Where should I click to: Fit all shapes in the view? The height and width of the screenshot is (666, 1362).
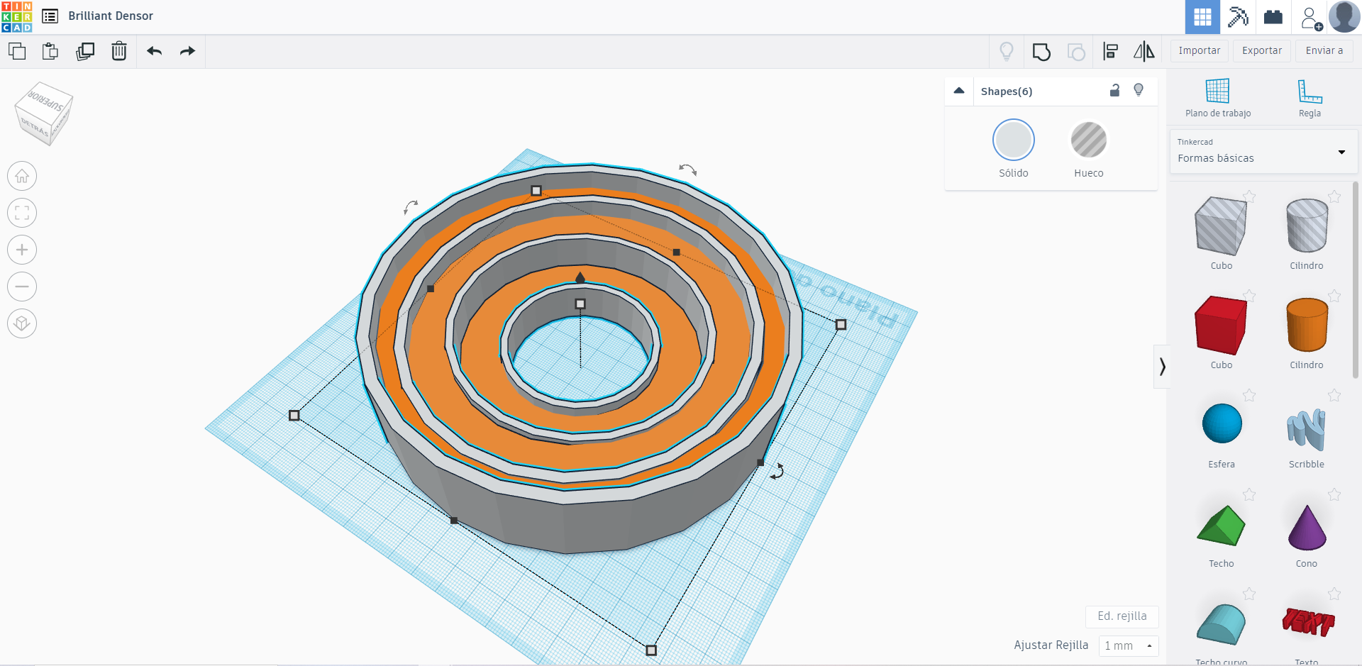(22, 213)
